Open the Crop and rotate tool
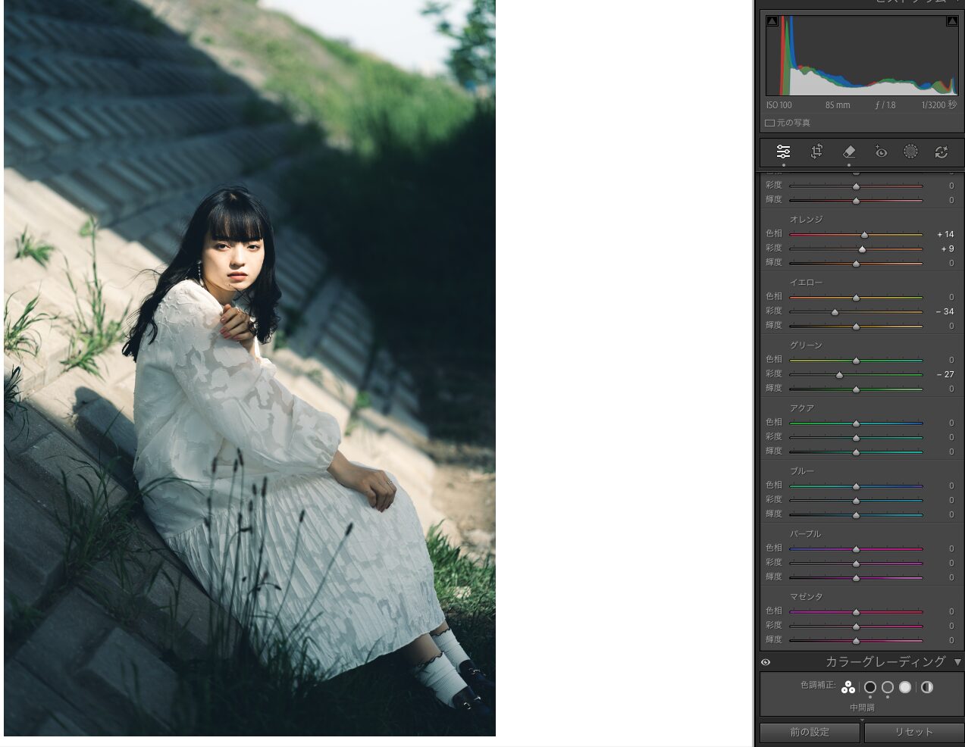 click(x=816, y=152)
